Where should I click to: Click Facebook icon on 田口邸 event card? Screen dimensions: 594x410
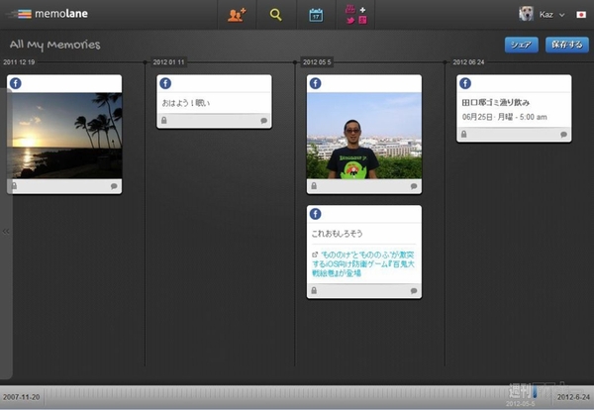[x=465, y=83]
